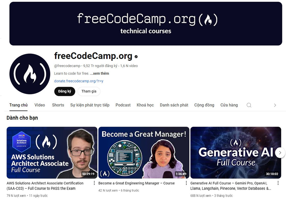This screenshot has height=204, width=286.
Task: Click the next arrow on video carousel
Action: pos(280,153)
